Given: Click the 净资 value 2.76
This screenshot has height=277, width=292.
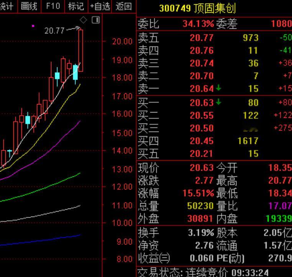Looking at the screenshot, I should 204,245.
